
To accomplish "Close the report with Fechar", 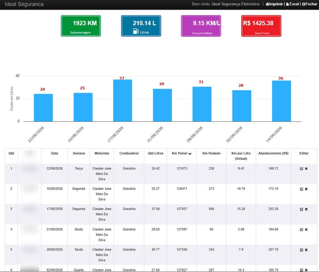I will point(309,4).
